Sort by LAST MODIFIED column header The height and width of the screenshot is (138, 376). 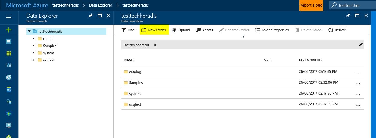(310, 60)
